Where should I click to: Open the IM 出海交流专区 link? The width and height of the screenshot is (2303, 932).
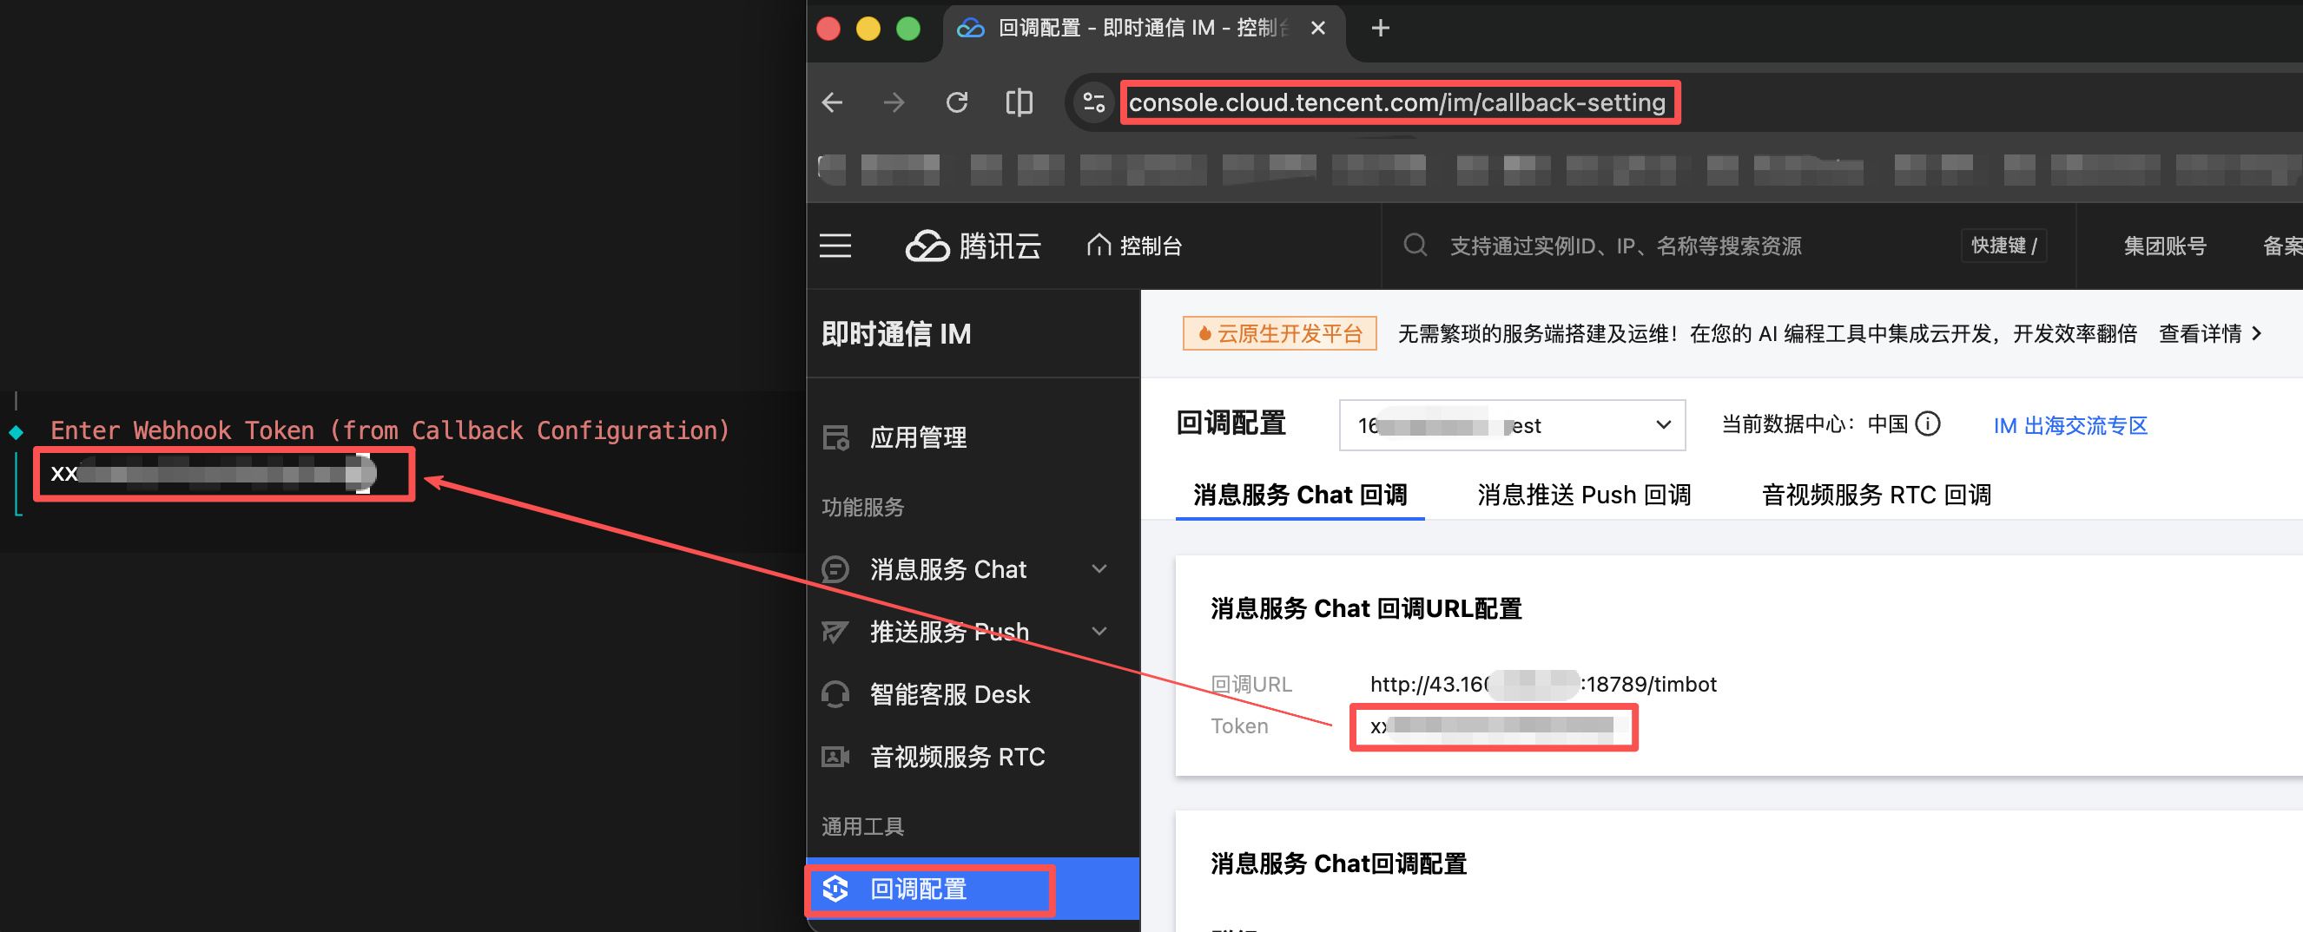[2069, 425]
